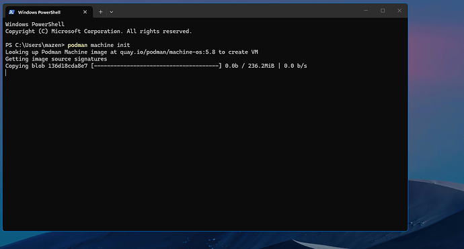Click the '236.2MiB' size value
Viewport: 464px width, 249px height.
click(x=261, y=66)
